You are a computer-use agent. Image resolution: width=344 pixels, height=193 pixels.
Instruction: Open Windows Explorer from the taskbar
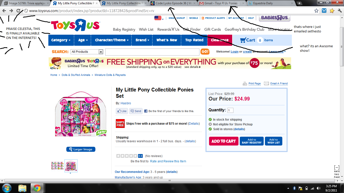22,188
